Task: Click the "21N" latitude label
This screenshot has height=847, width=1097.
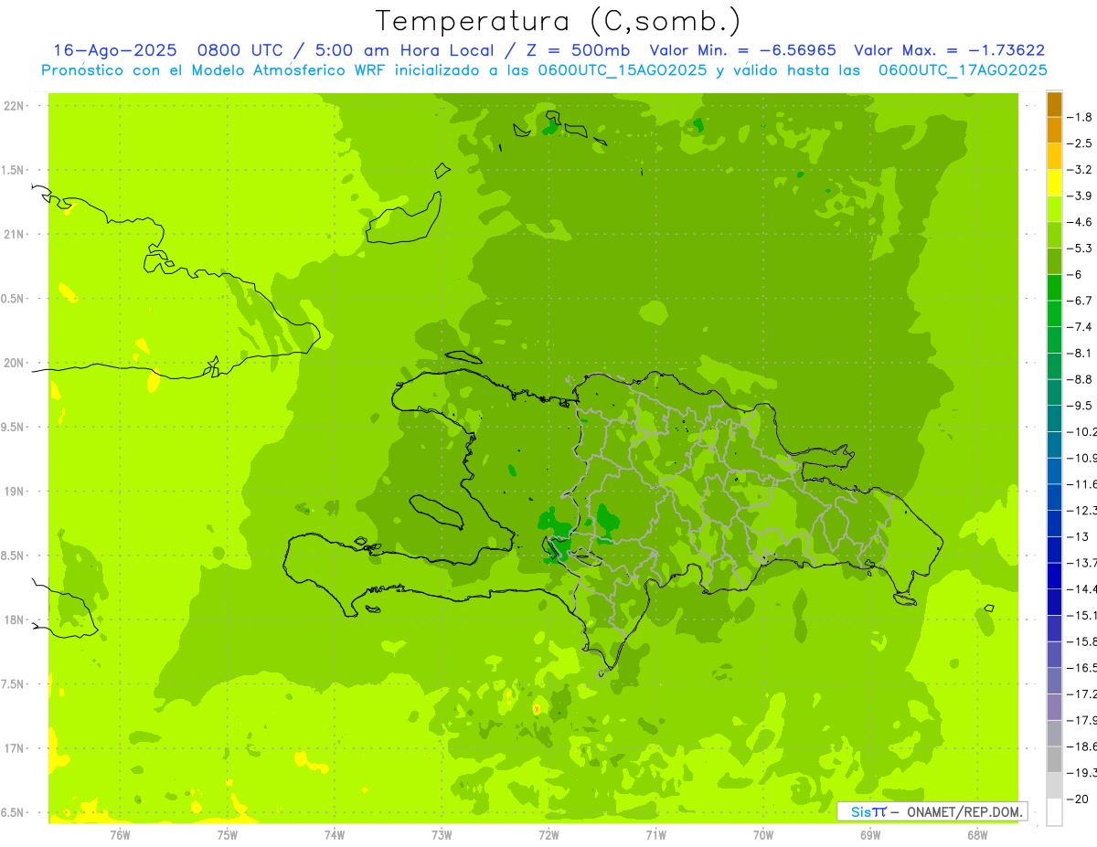Action: [14, 235]
